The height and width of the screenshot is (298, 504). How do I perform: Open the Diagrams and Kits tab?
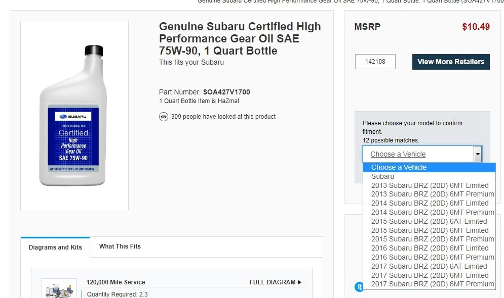coord(55,247)
